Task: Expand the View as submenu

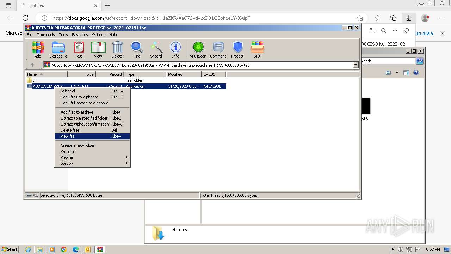Action: (92, 157)
